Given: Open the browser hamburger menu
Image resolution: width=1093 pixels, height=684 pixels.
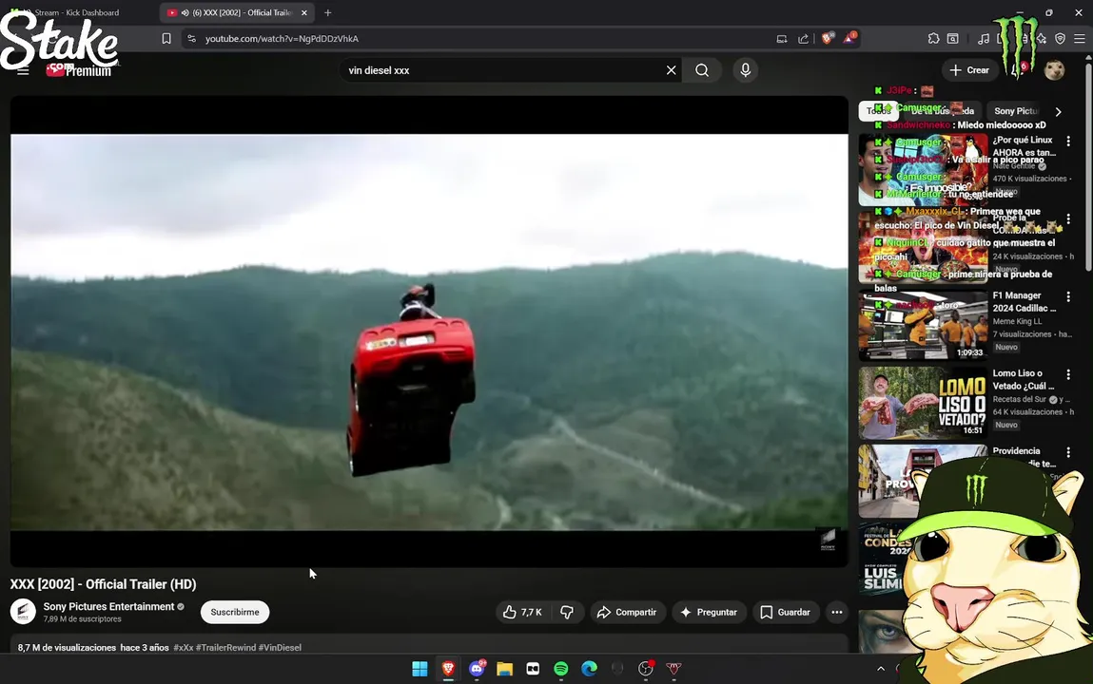Looking at the screenshot, I should click(1079, 39).
